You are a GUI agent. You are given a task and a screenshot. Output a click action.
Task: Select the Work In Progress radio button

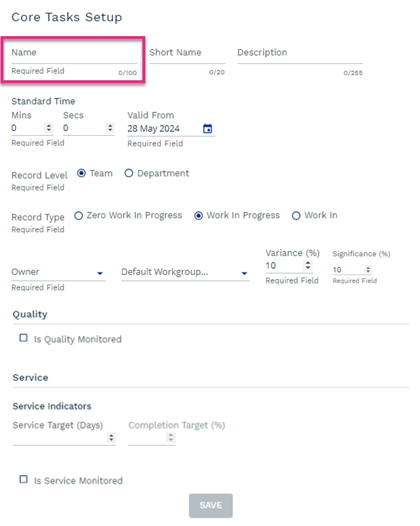tap(199, 215)
